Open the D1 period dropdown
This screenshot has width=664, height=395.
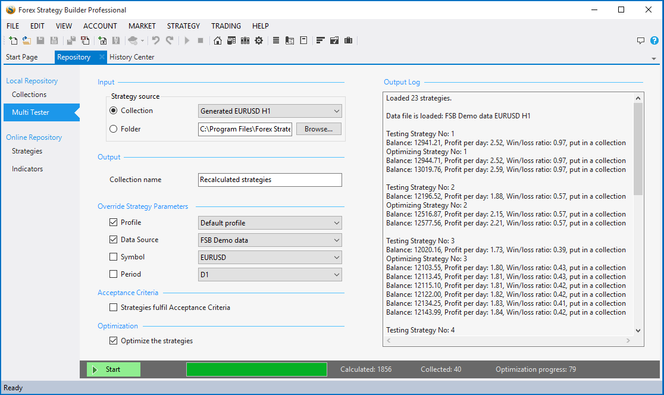tap(270, 275)
